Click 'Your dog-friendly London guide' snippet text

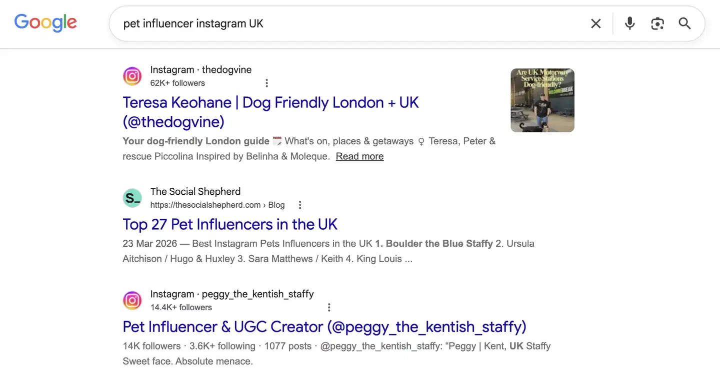(196, 141)
